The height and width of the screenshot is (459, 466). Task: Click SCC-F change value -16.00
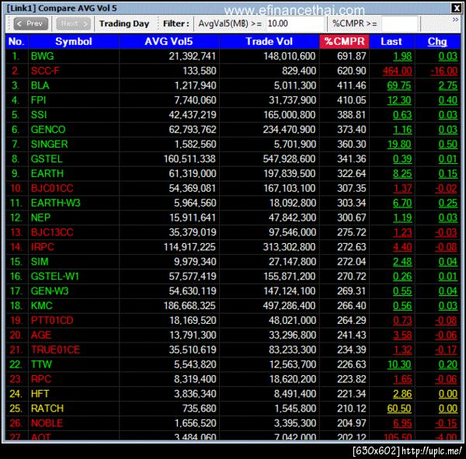(x=444, y=71)
